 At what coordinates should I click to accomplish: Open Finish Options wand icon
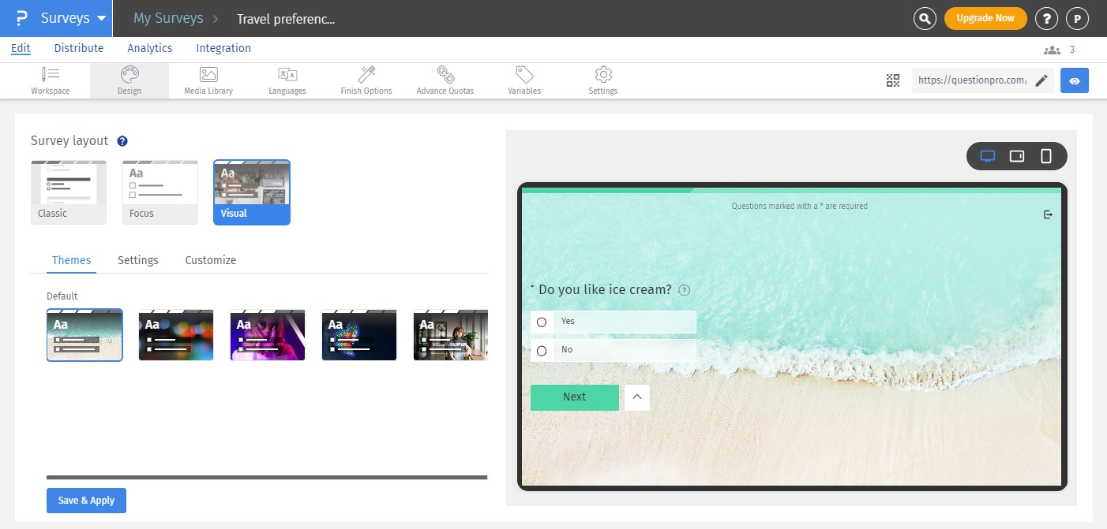pyautogui.click(x=366, y=80)
